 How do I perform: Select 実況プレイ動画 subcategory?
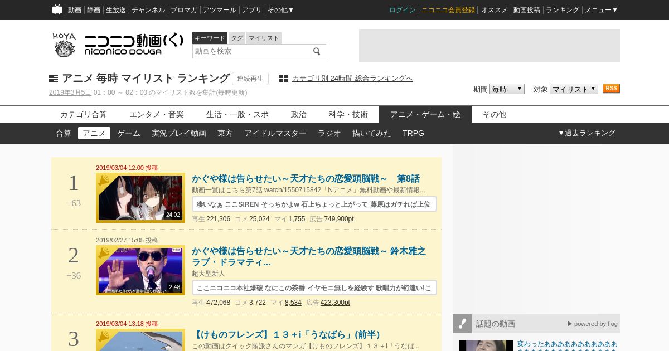(x=179, y=133)
